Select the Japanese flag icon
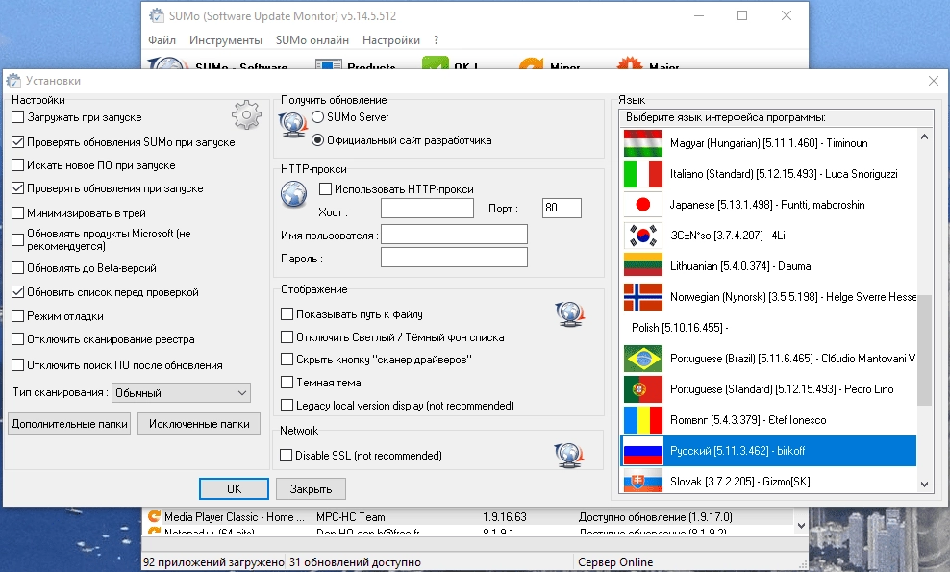950x572 pixels. (x=643, y=205)
